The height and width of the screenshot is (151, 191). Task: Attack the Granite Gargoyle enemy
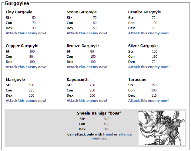pos(148,33)
